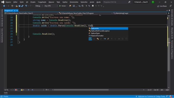Click the previous issue left arrow
The height and width of the screenshot is (98, 174).
(x=29, y=90)
